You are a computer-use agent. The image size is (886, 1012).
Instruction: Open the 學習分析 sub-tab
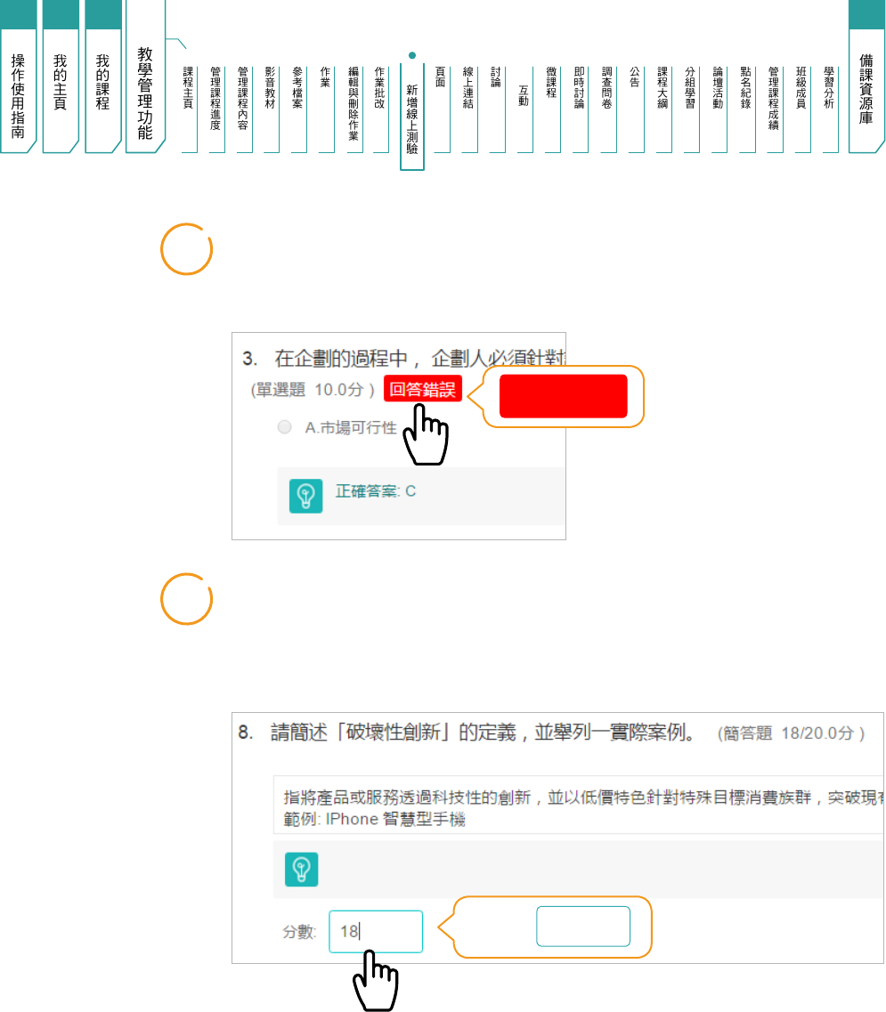[830, 109]
